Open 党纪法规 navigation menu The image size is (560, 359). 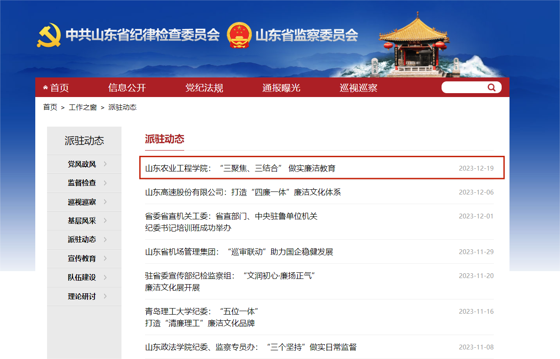(204, 88)
